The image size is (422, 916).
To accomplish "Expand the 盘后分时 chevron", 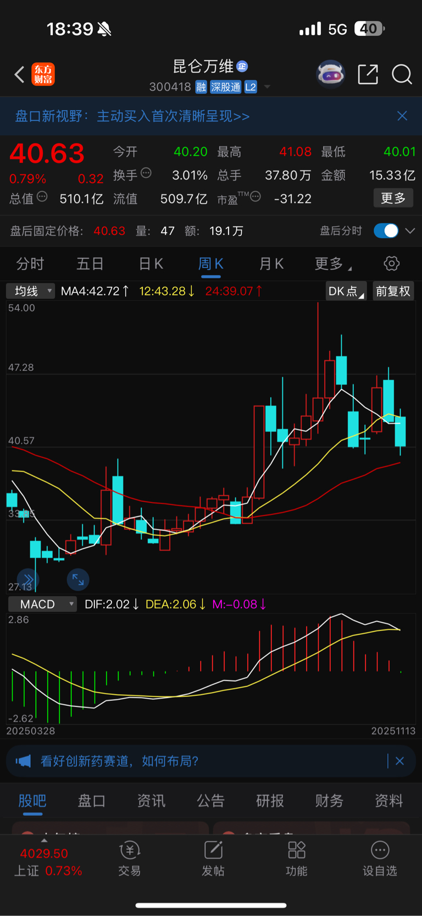I will click(x=410, y=231).
